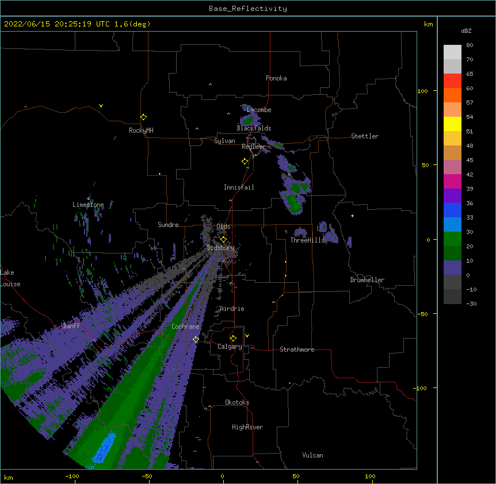Click the Innisfail city label
Screen dimensions: 496x484
(239, 187)
